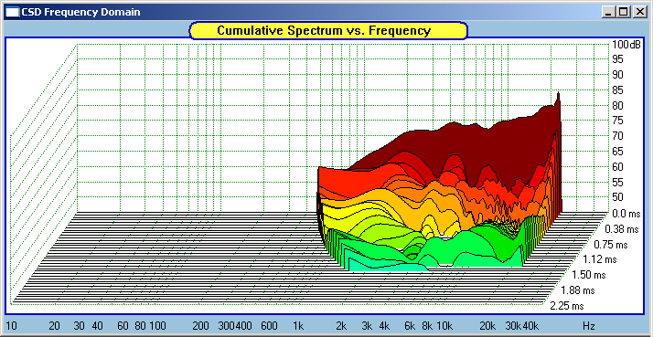Click the CSD Frequency Domain window icon
The width and height of the screenshot is (653, 337).
click(14, 12)
